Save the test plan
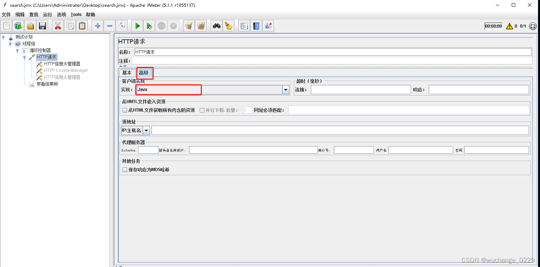This screenshot has height=267, width=540. [x=42, y=25]
